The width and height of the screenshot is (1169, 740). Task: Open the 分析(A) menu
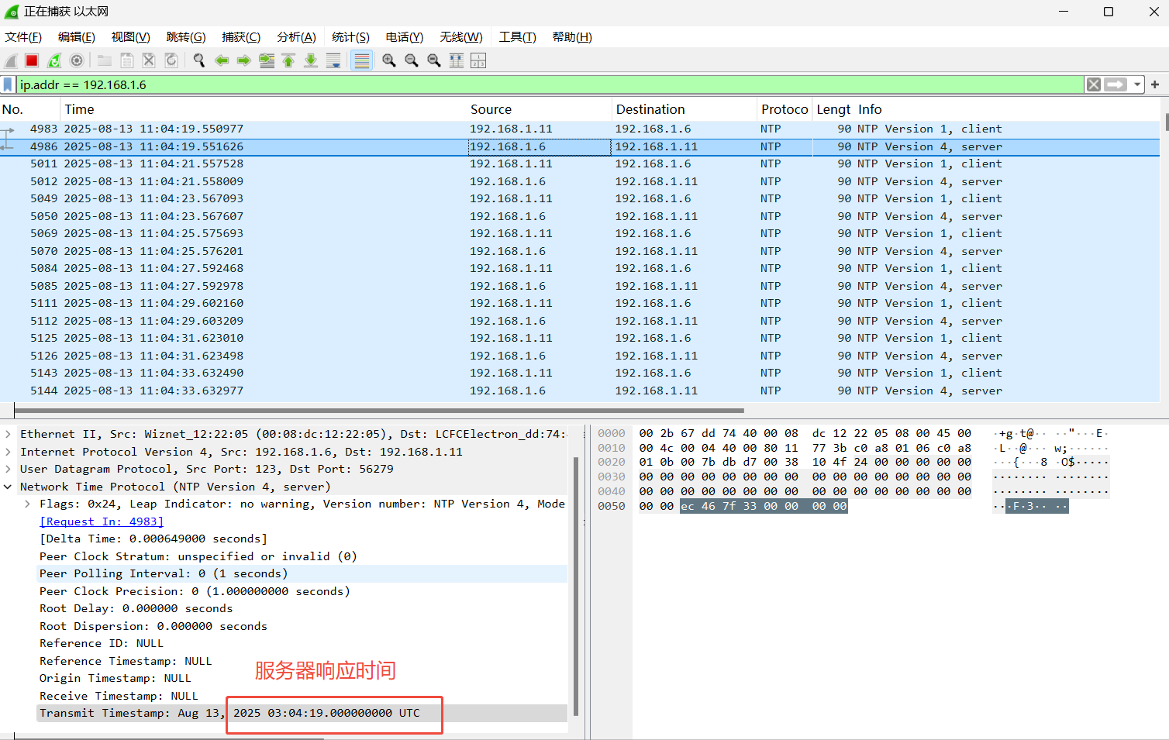pos(296,37)
